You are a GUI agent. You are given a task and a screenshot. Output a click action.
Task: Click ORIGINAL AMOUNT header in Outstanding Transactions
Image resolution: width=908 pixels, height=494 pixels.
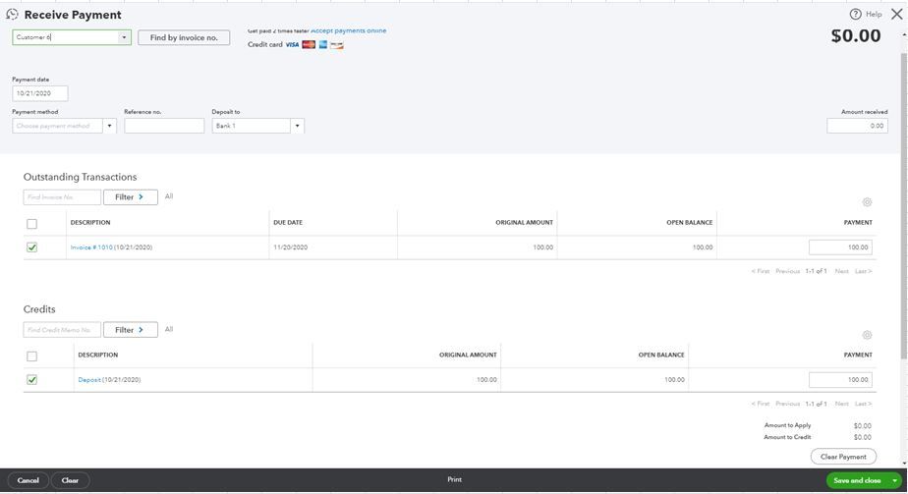[x=524, y=222]
